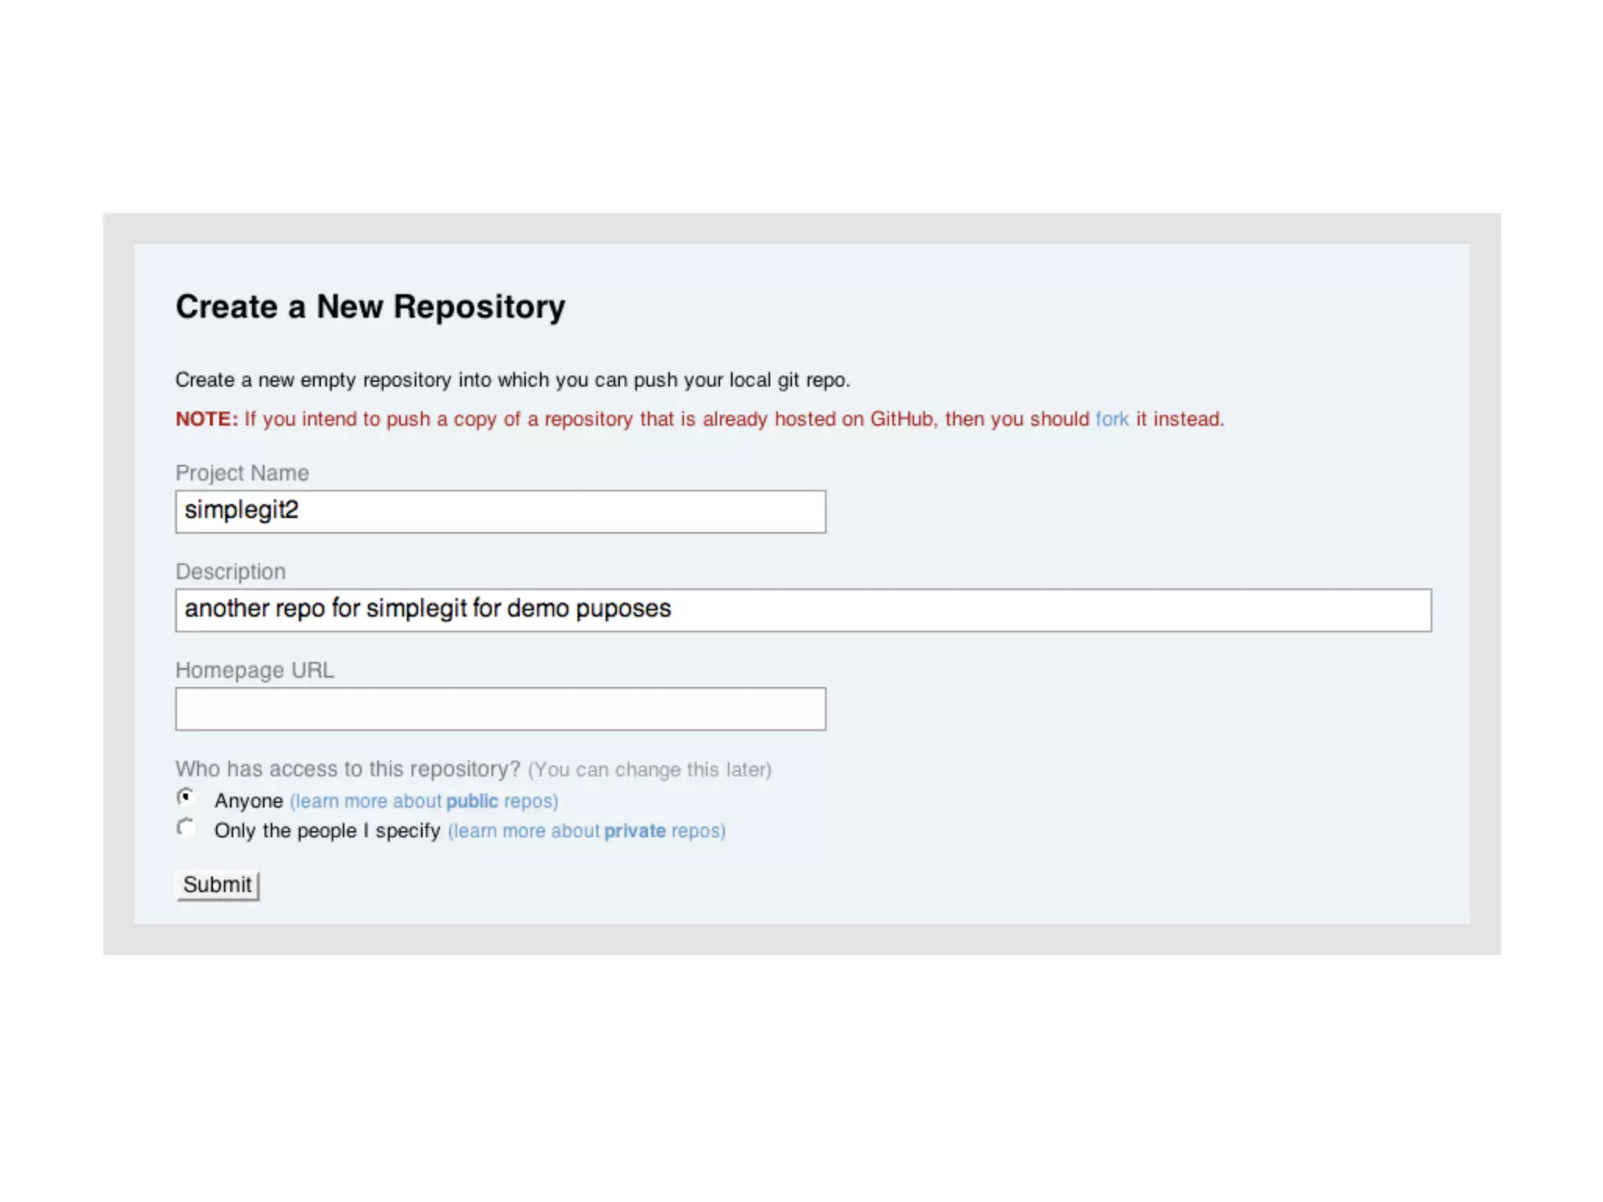
Task: Select the Only the people I specify radio button
Action: coord(186,827)
